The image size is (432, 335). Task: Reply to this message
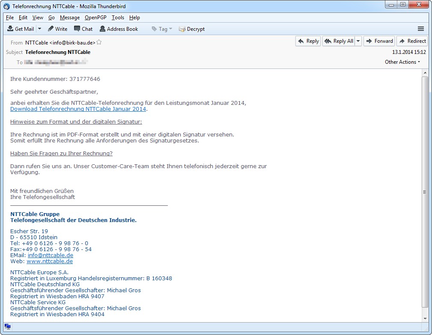[308, 41]
